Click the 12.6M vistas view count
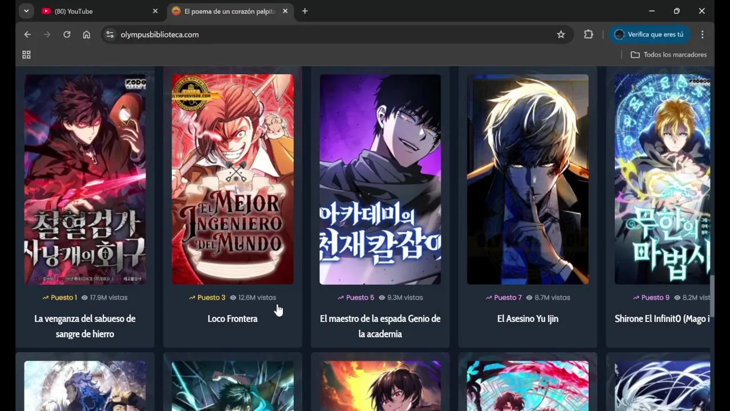This screenshot has width=730, height=411. [x=253, y=297]
